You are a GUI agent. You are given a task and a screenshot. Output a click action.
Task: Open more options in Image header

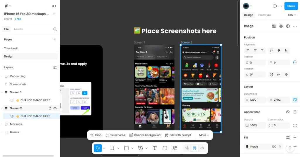[295, 26]
